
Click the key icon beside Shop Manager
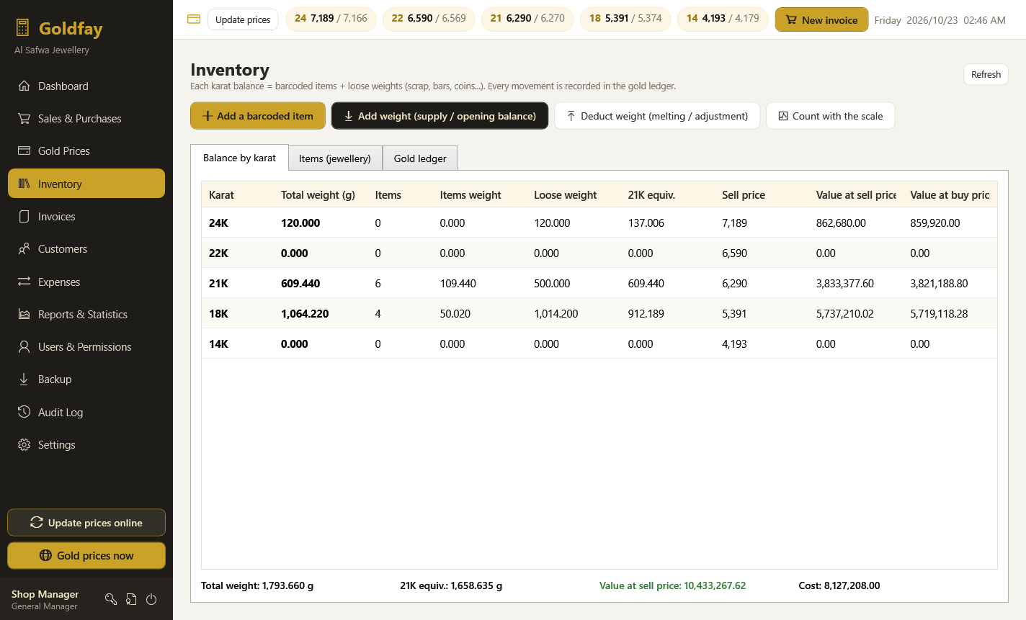(x=111, y=599)
